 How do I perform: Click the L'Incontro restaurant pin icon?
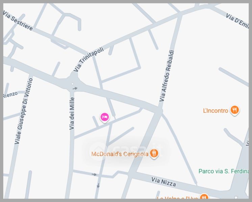coord(234,110)
